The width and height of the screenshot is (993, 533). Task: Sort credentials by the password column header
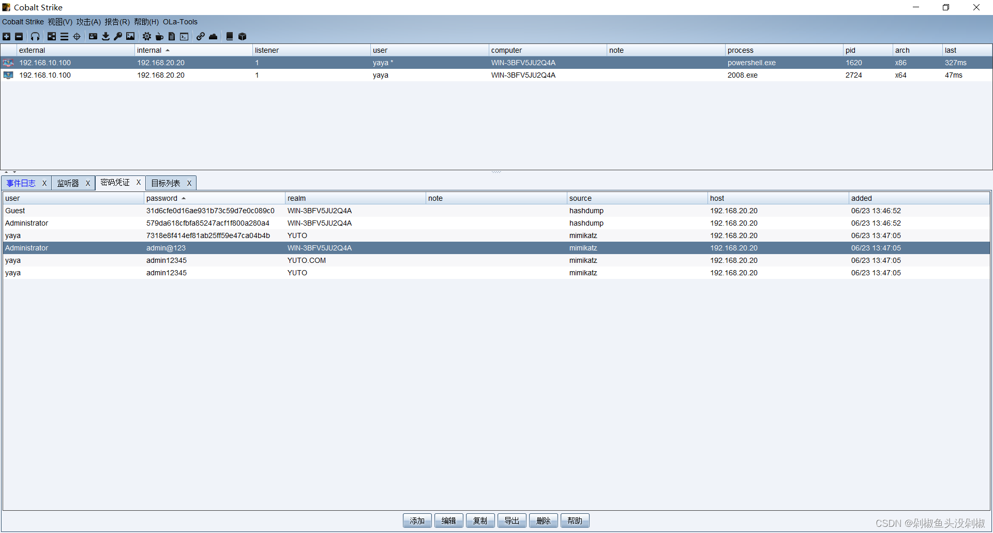click(214, 198)
